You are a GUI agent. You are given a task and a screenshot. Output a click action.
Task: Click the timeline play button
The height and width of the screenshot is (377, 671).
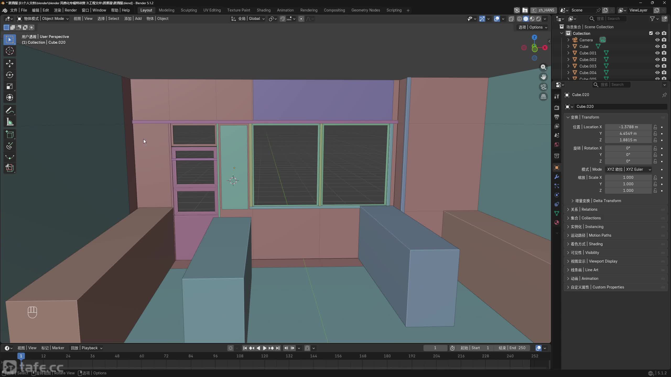tap(264, 348)
